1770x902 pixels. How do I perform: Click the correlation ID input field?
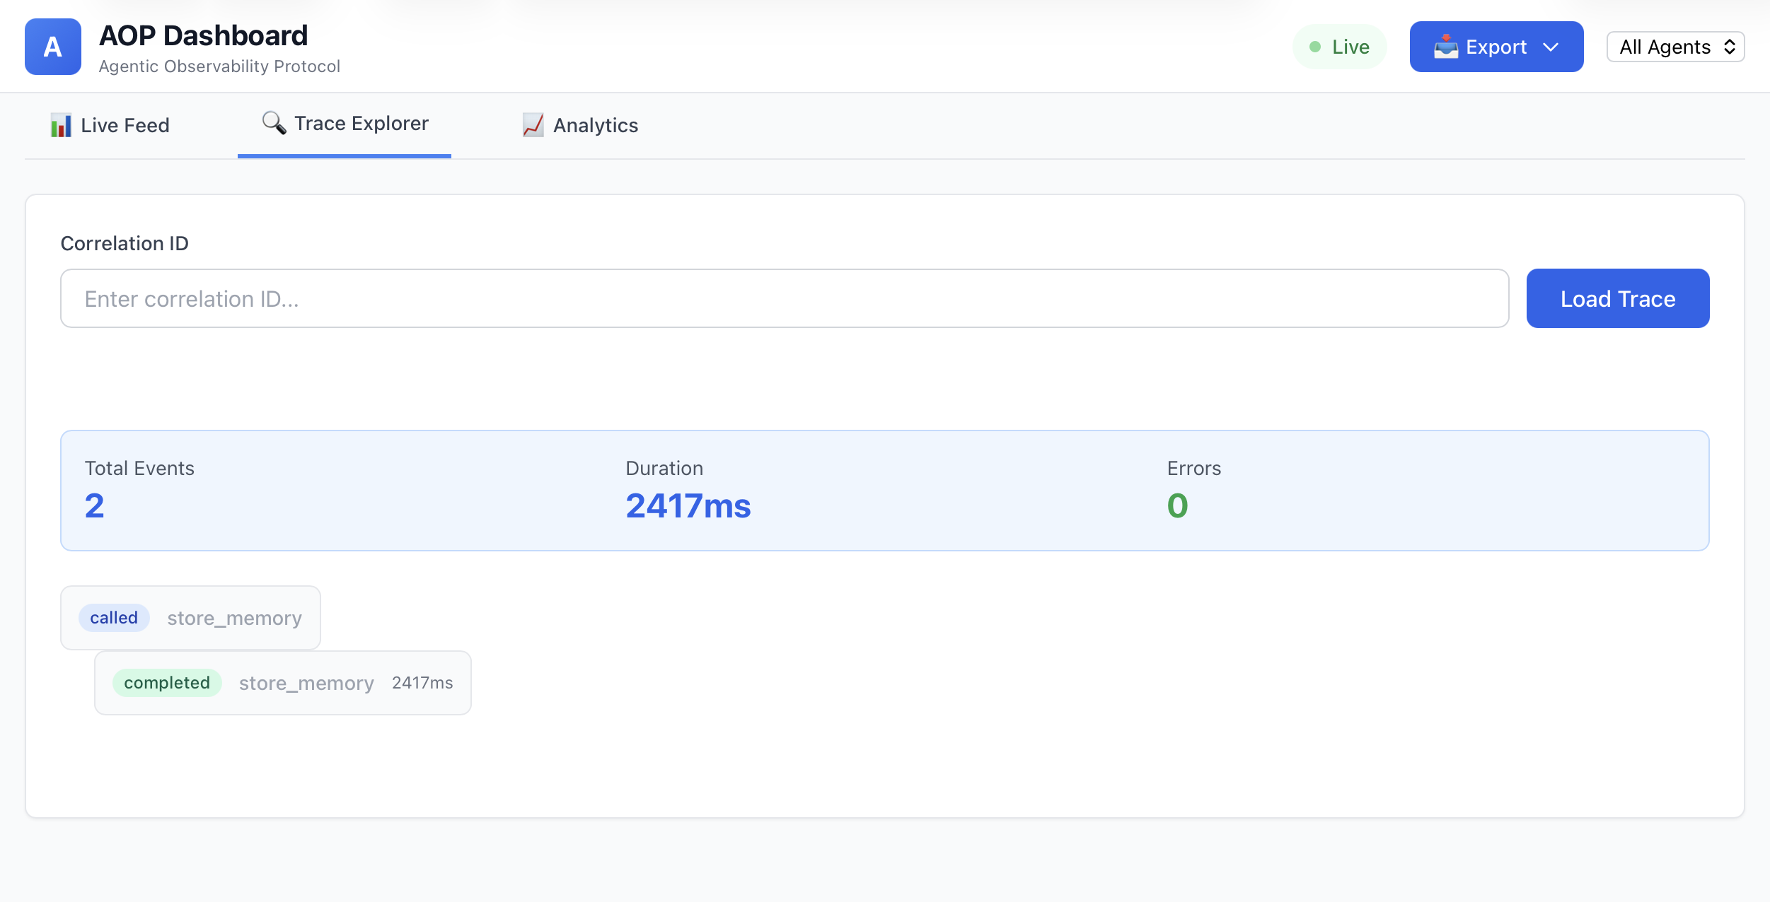point(784,298)
